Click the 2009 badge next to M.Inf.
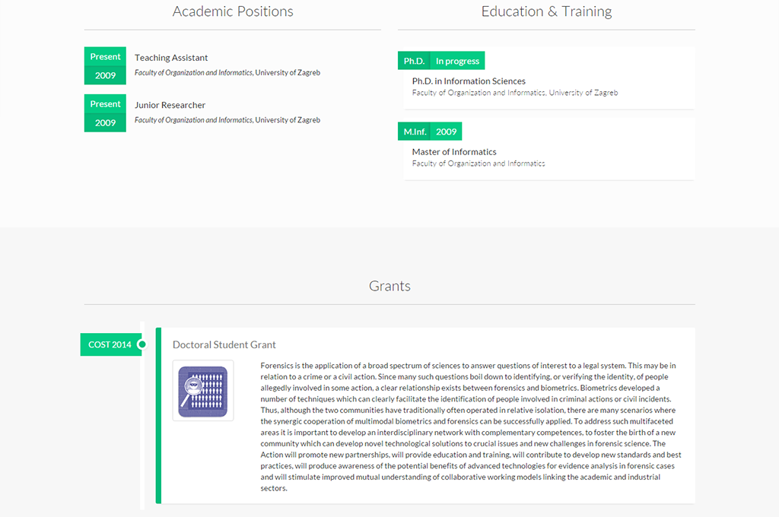The height and width of the screenshot is (517, 779). (446, 132)
